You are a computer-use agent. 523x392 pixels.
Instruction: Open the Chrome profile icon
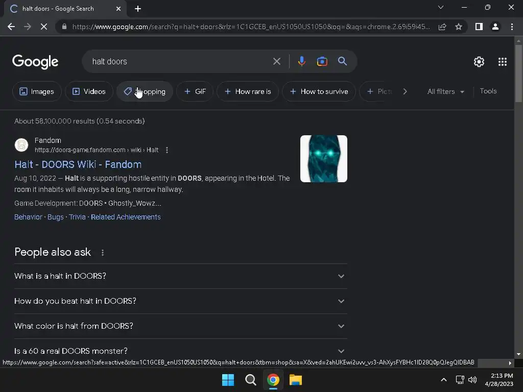[495, 27]
